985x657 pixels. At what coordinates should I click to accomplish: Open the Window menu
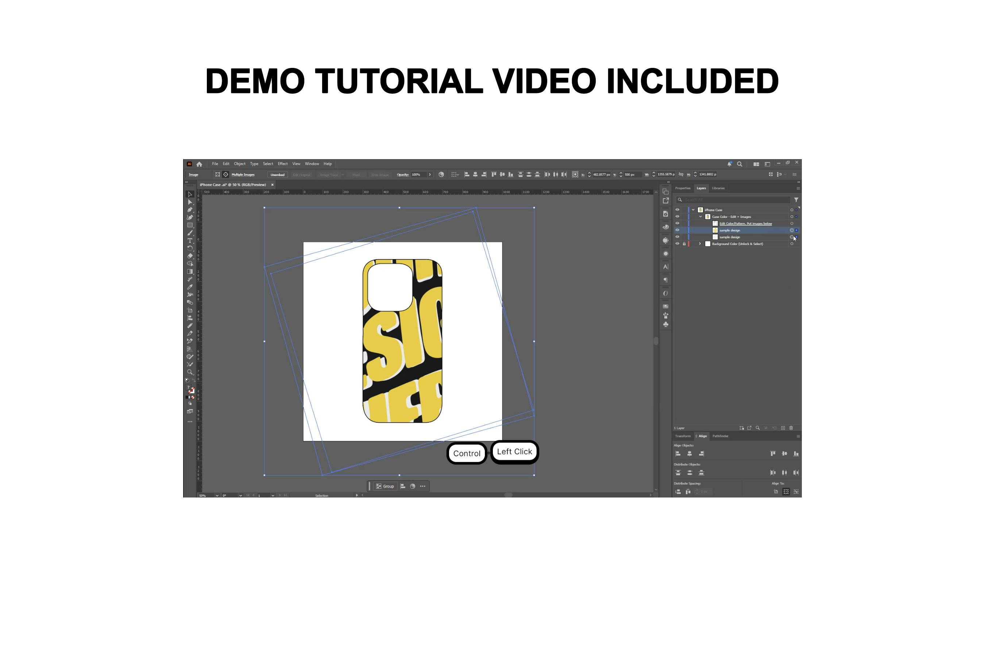tap(312, 164)
